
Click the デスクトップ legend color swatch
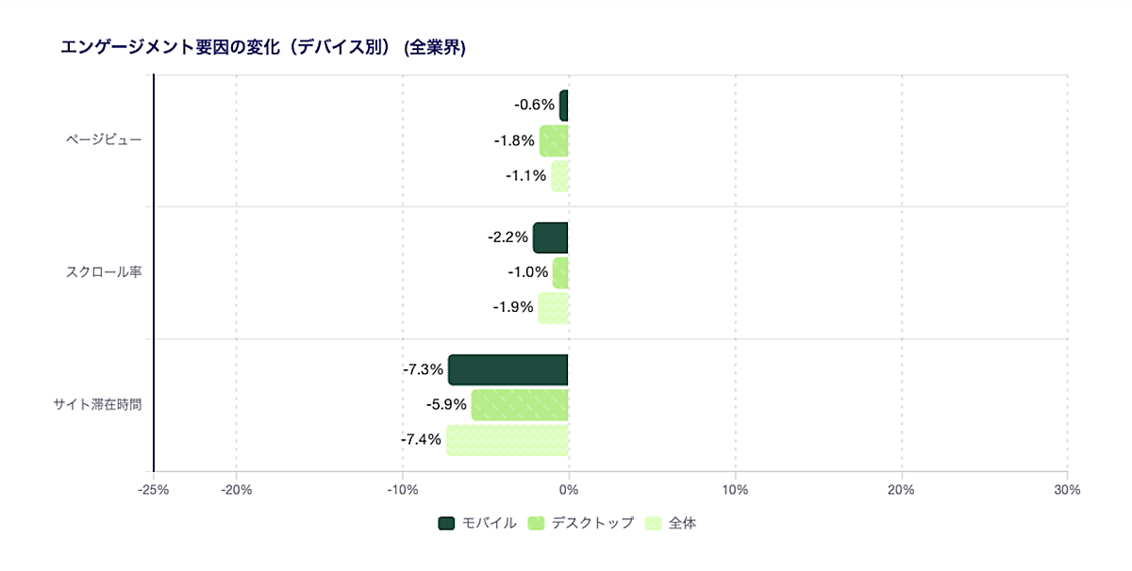pyautogui.click(x=537, y=523)
